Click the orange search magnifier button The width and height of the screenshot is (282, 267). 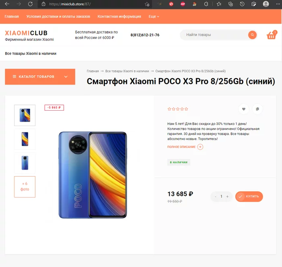tap(252, 35)
